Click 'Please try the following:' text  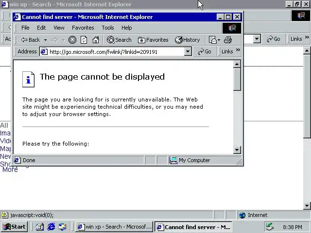[56, 144]
